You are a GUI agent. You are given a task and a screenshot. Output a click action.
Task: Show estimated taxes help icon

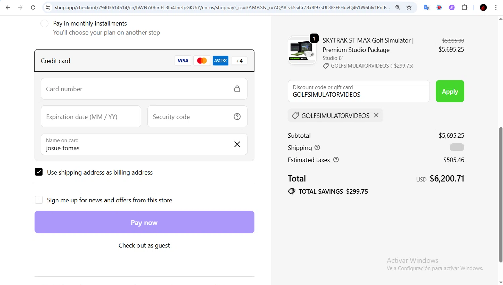(x=336, y=160)
